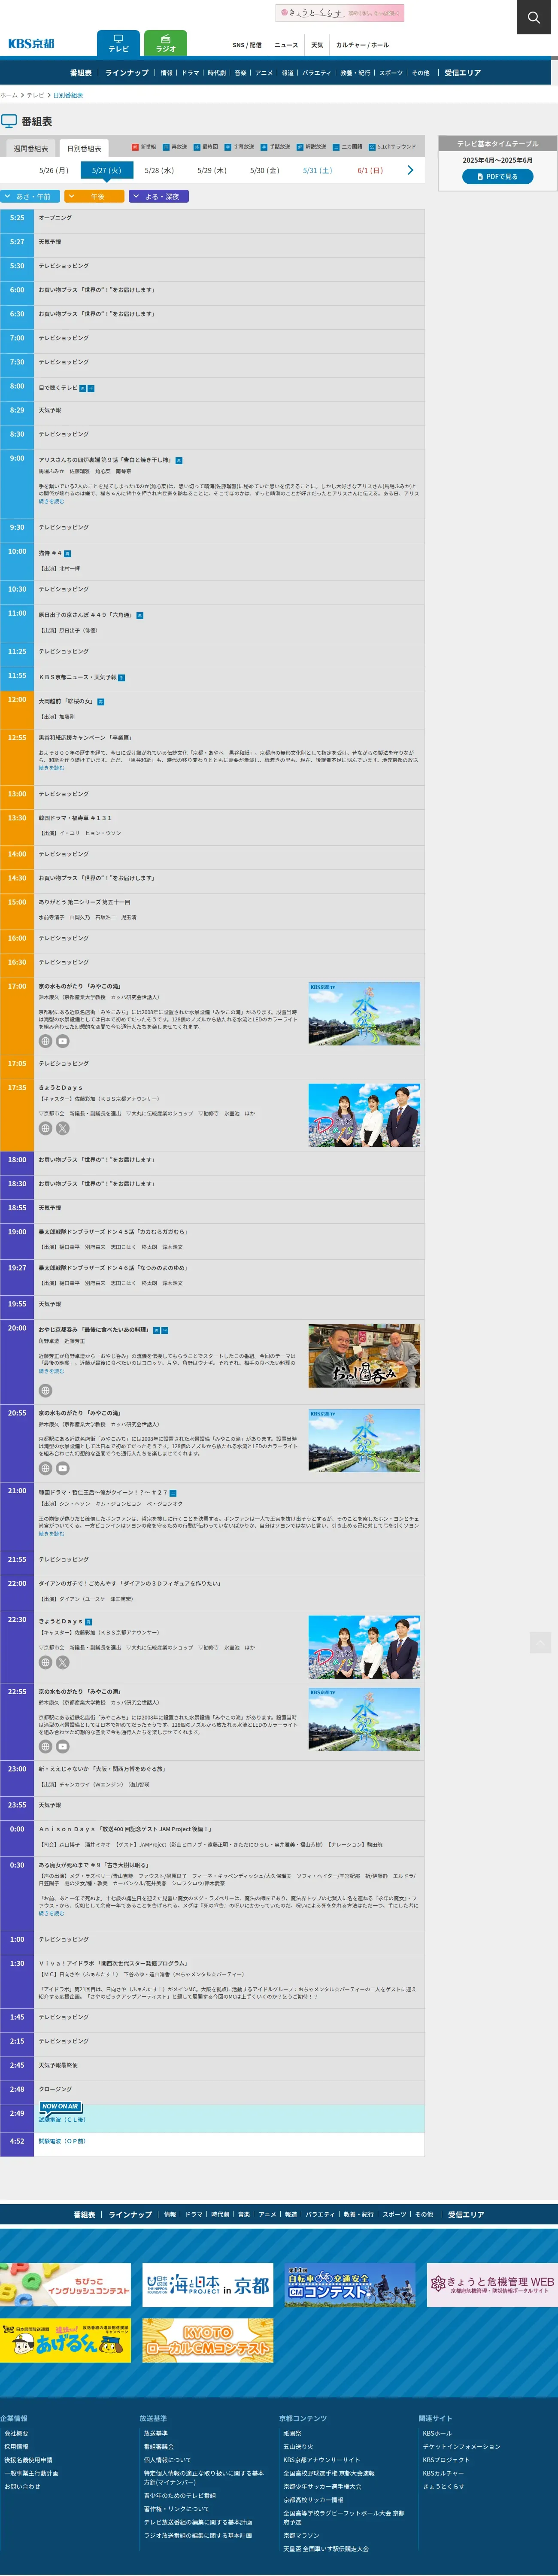Open the 自転車交通安全CMコンテスト banner
The width and height of the screenshot is (558, 2576).
350,2285
